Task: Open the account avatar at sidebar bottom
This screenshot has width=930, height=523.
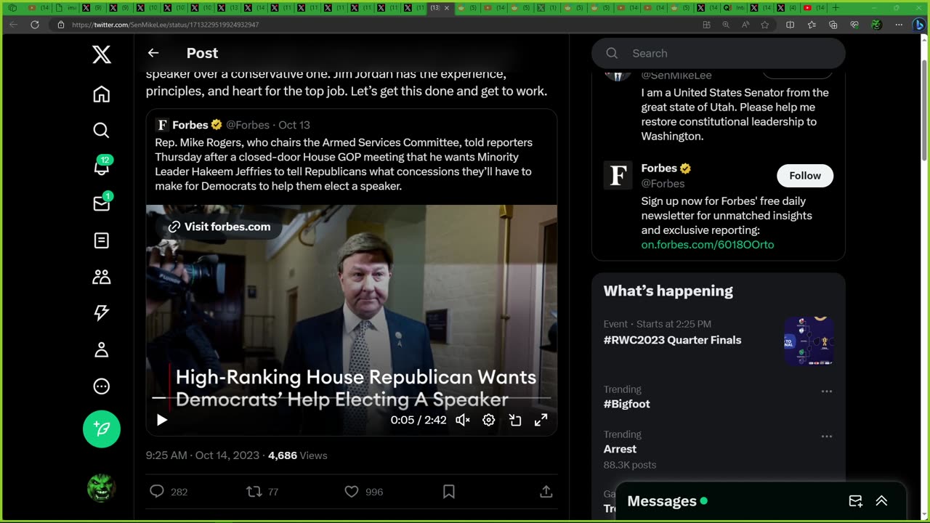Action: tap(102, 488)
